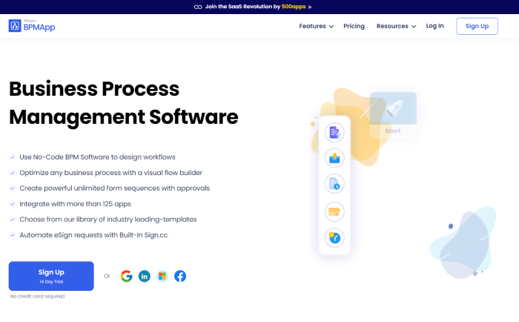Click the Start rocket card in the illustration
Screen dimensions: 519x322
point(393,114)
